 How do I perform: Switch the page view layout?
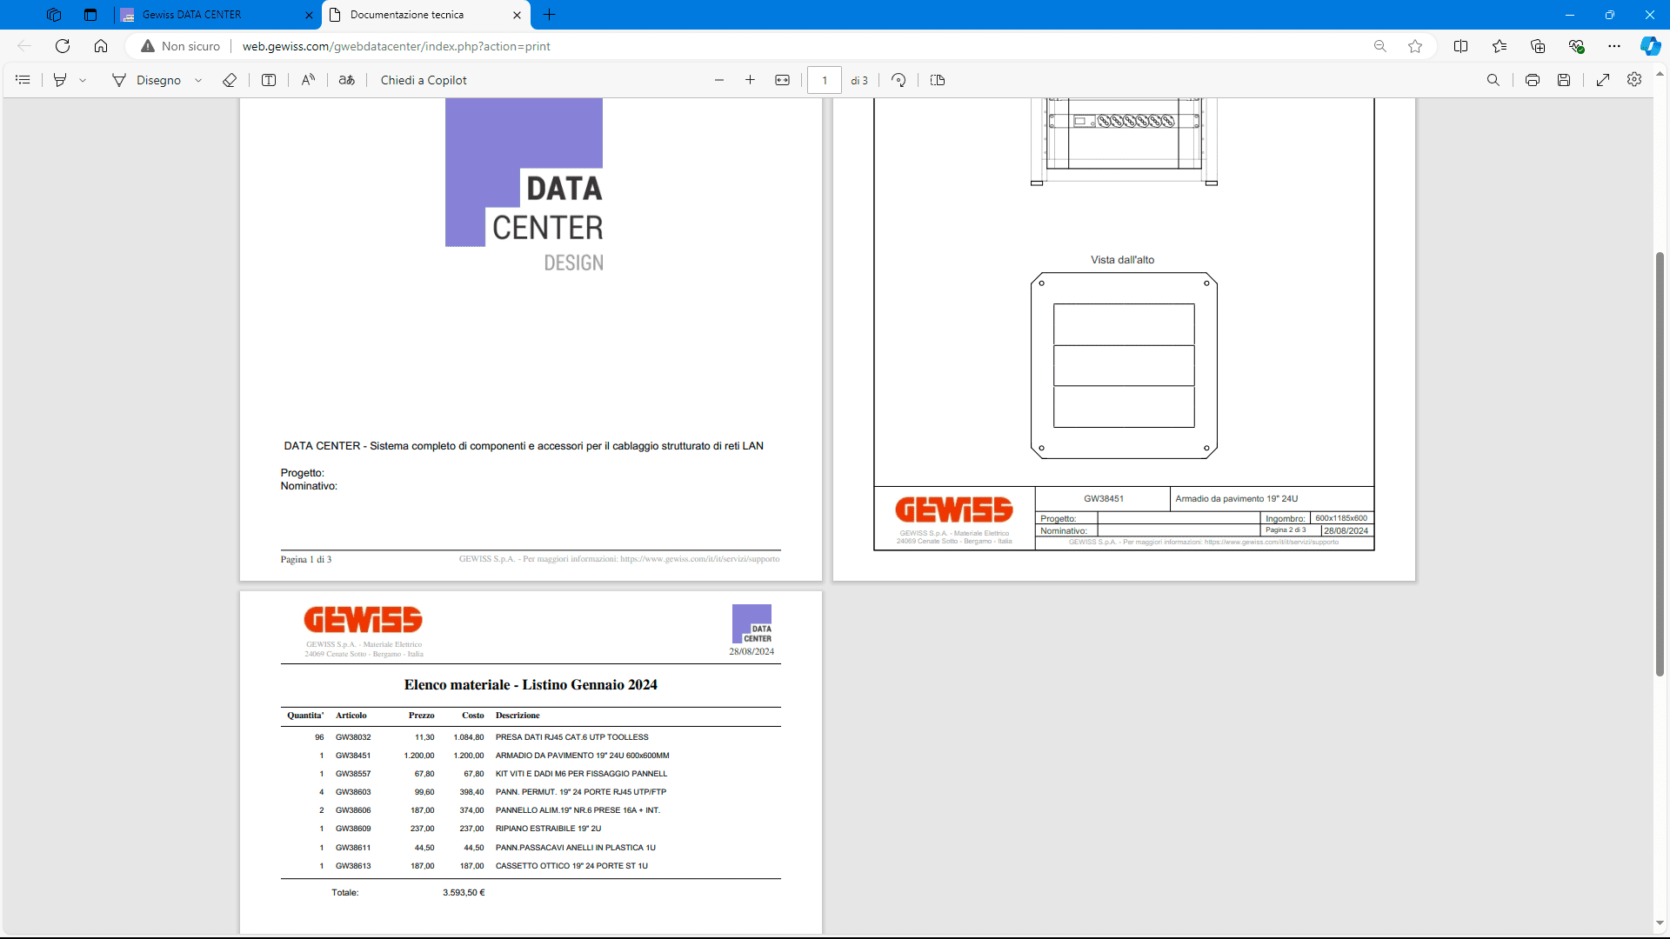click(x=938, y=80)
